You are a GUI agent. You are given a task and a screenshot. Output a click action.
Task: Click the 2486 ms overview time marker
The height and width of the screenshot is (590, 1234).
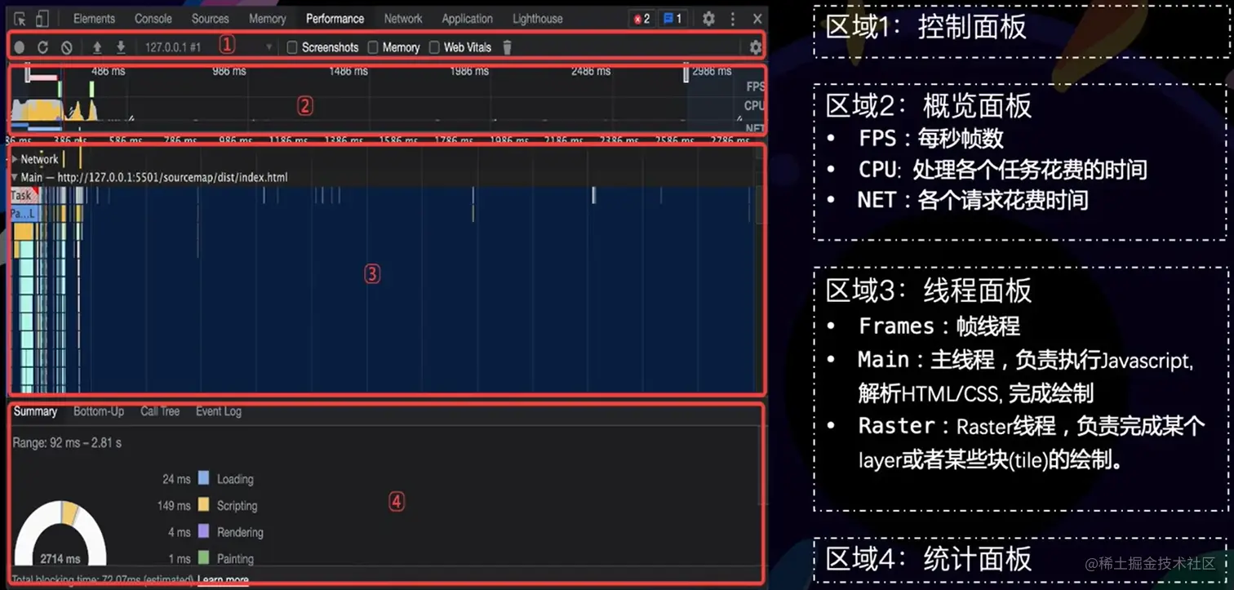tap(591, 72)
